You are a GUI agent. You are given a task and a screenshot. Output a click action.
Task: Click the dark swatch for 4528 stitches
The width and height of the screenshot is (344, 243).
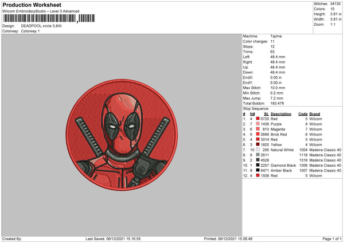(258, 160)
